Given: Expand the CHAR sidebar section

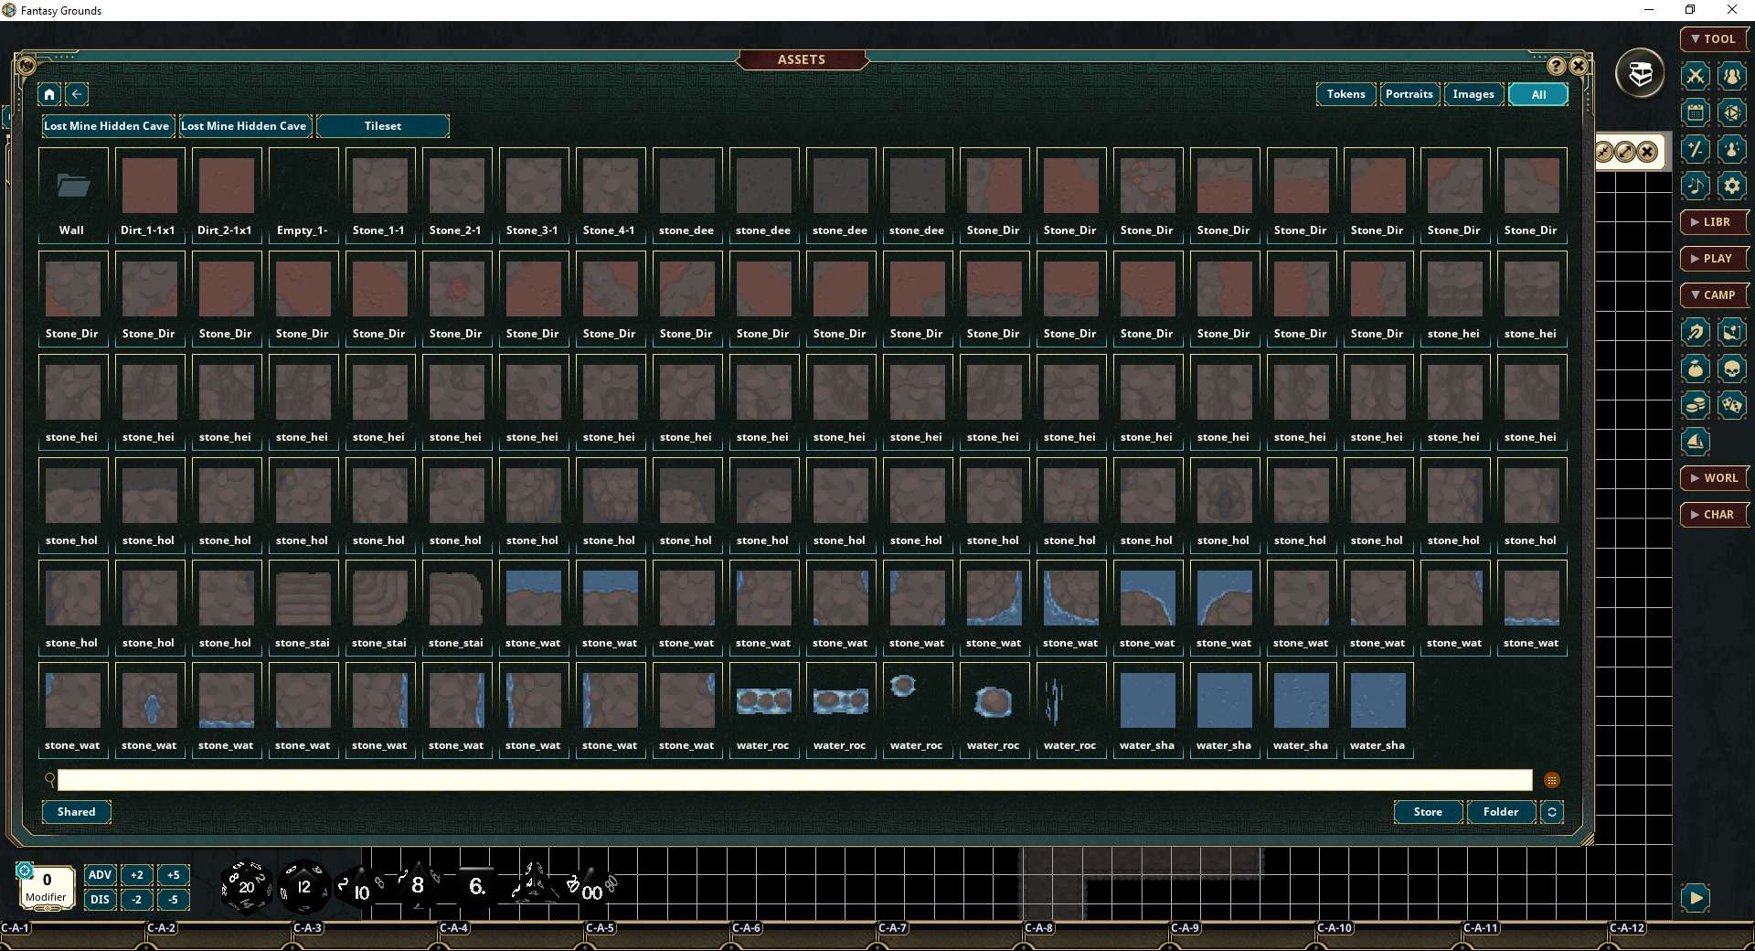Looking at the screenshot, I should pyautogui.click(x=1714, y=515).
